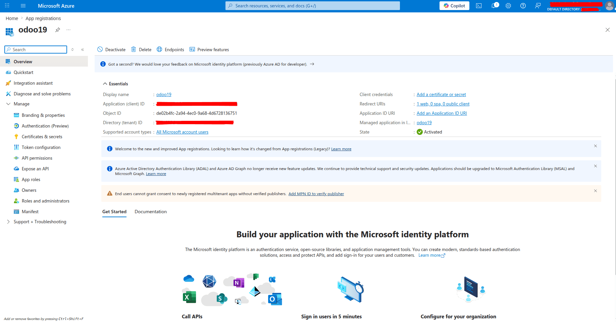
Task: Click Add an Application ID URI
Action: 442,113
